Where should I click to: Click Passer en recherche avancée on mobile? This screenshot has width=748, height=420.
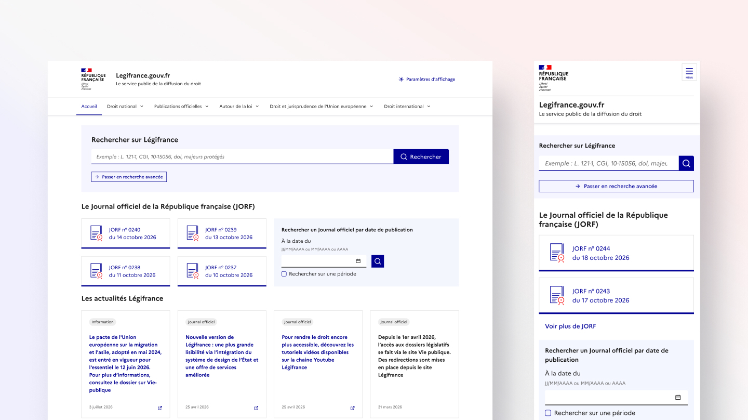(616, 186)
